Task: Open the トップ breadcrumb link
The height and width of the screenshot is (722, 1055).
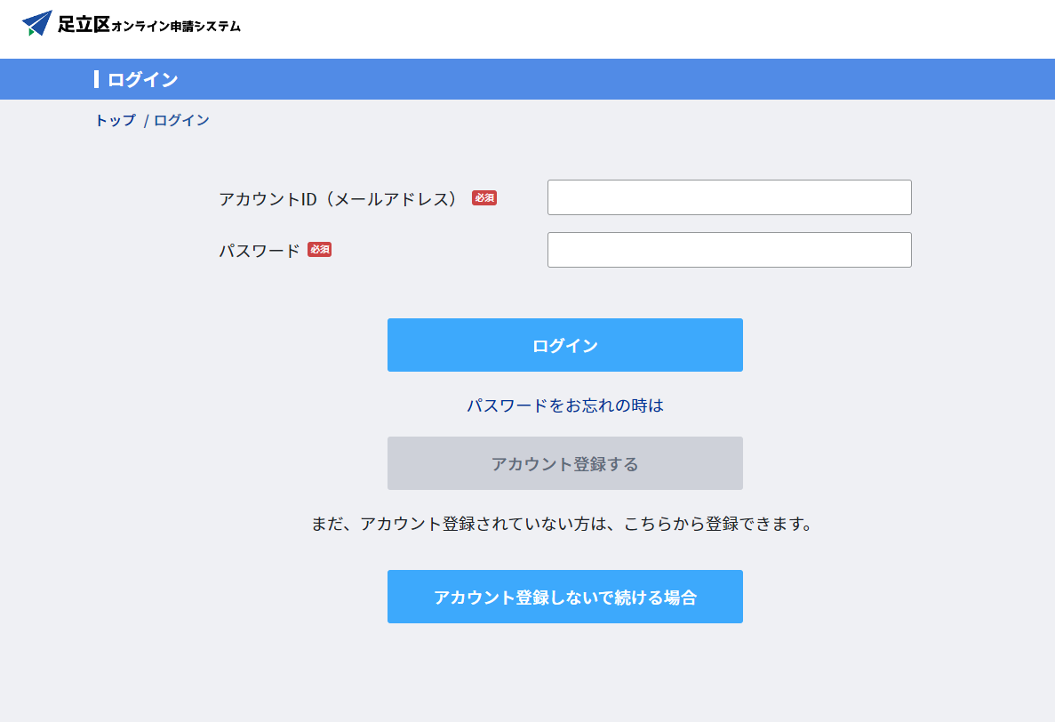Action: pyautogui.click(x=115, y=120)
